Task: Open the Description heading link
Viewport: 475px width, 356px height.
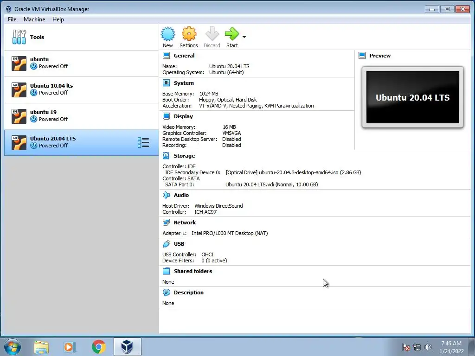Action: [x=189, y=292]
